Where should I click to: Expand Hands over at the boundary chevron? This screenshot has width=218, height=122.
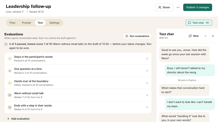(x=147, y=83)
